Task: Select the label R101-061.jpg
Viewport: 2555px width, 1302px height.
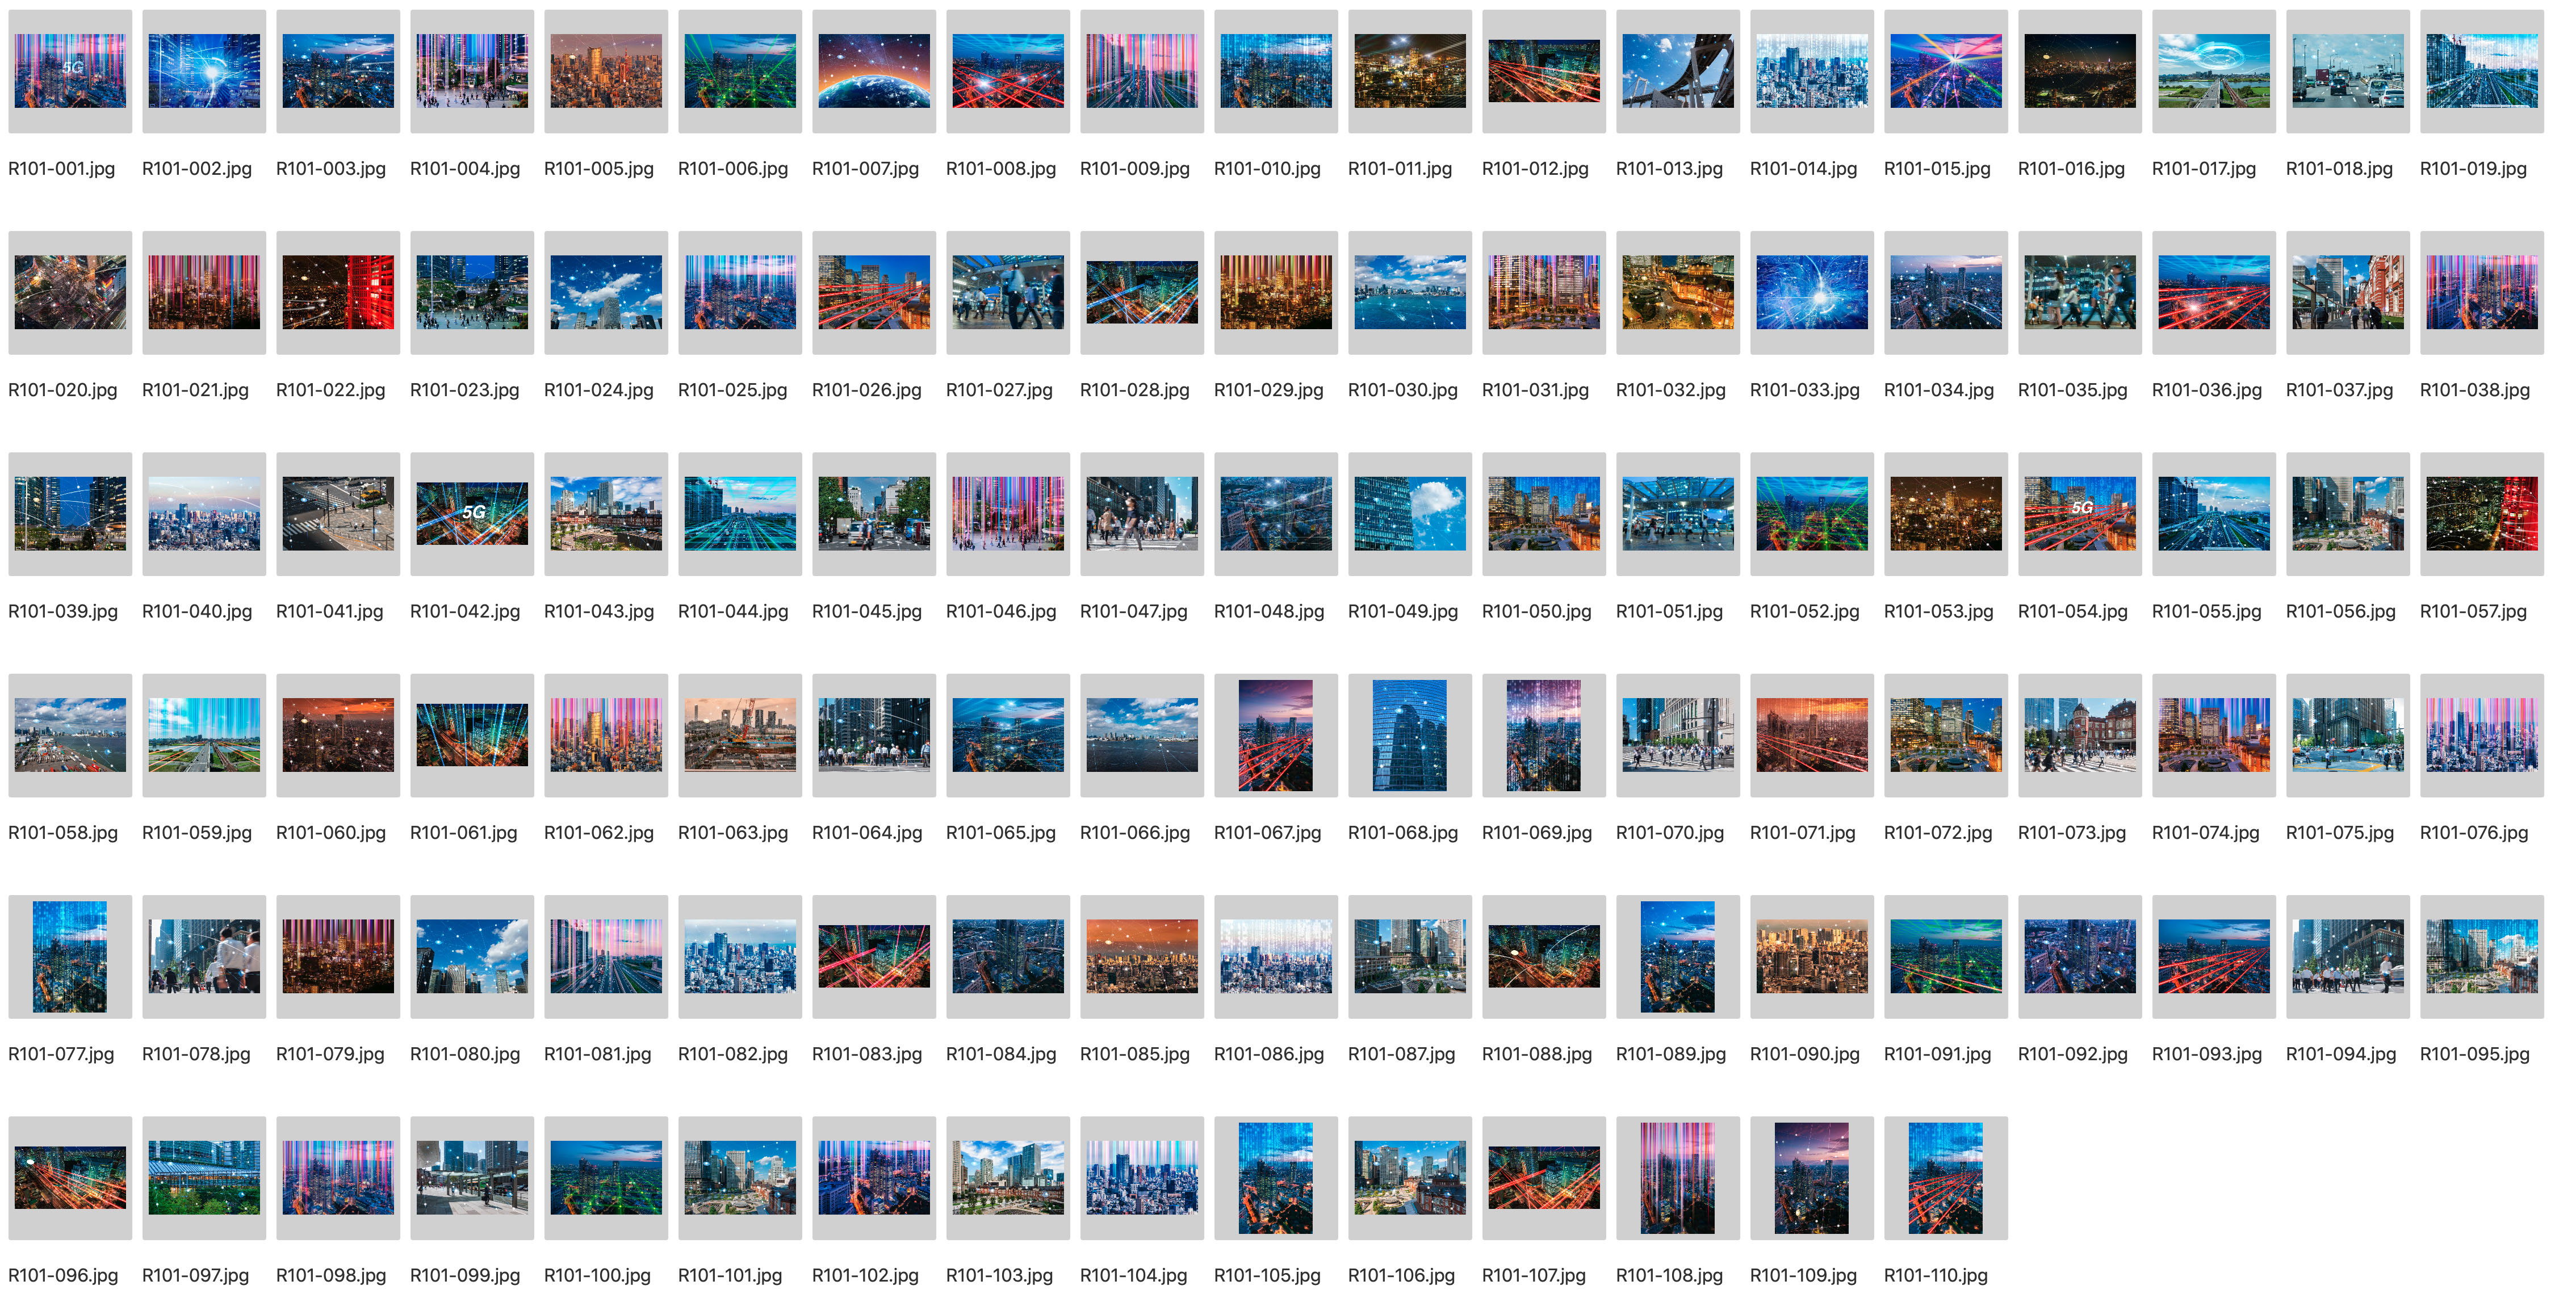Action: click(x=463, y=832)
